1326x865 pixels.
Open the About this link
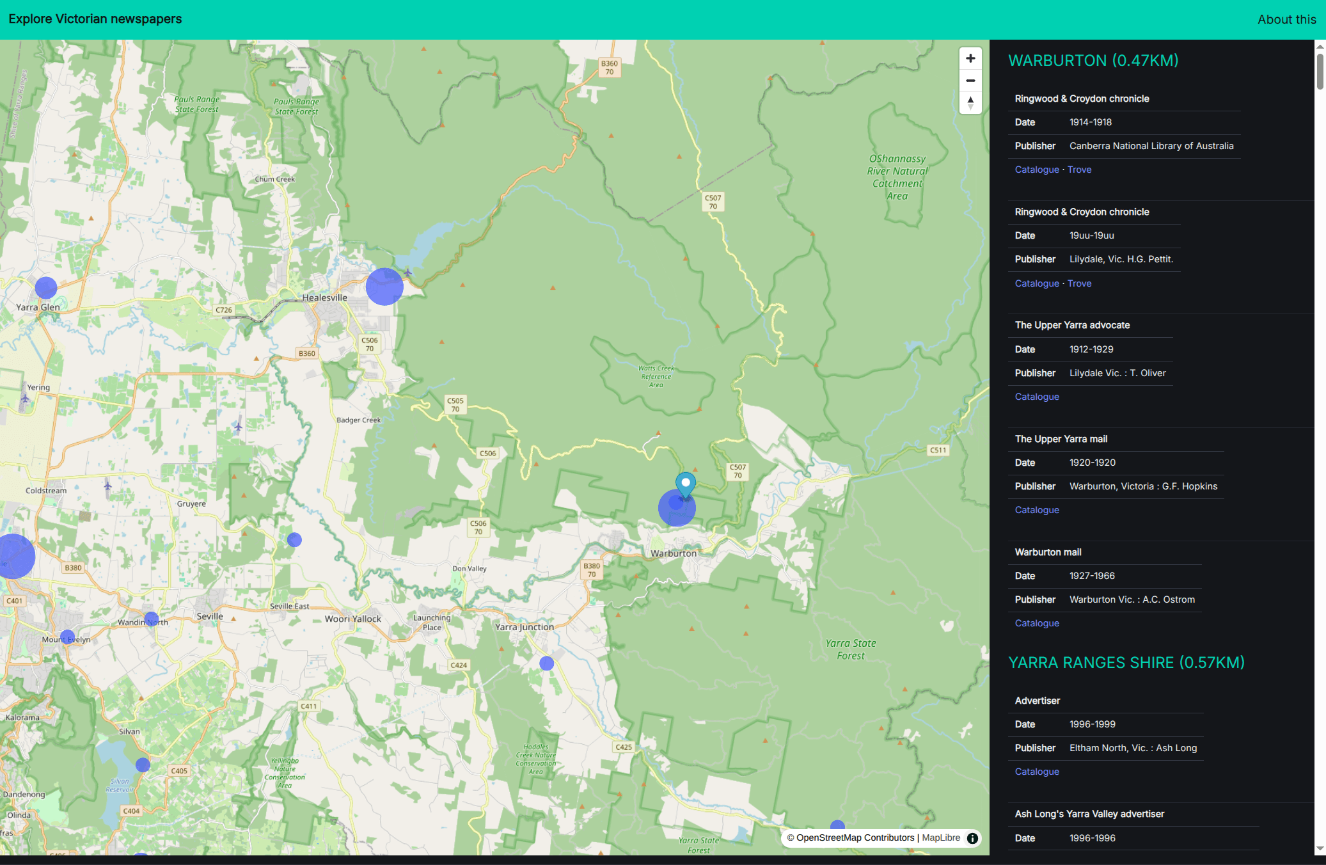pos(1286,19)
